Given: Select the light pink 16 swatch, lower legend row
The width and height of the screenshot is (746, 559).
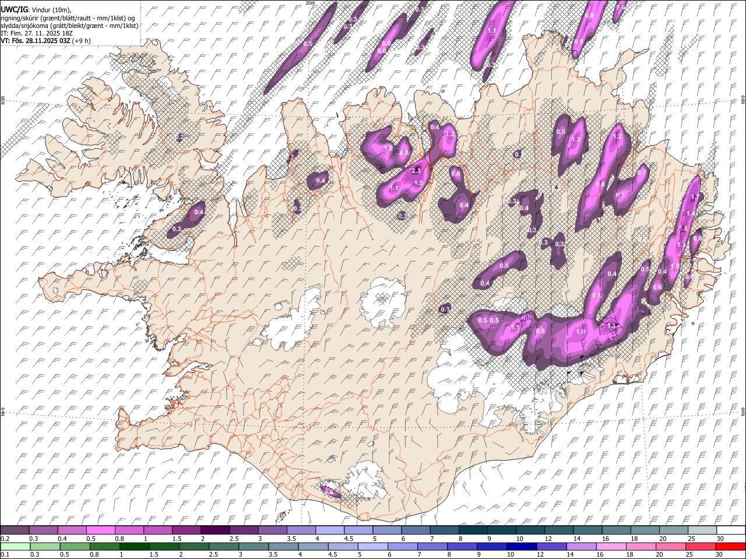Looking at the screenshot, I should [611, 547].
